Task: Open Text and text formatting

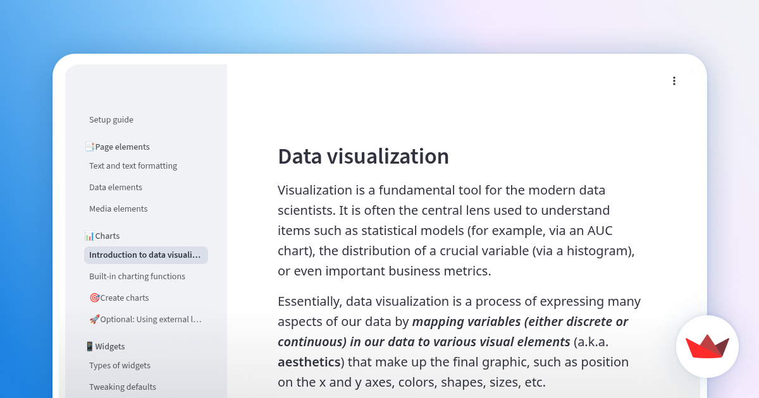Action: (x=133, y=166)
